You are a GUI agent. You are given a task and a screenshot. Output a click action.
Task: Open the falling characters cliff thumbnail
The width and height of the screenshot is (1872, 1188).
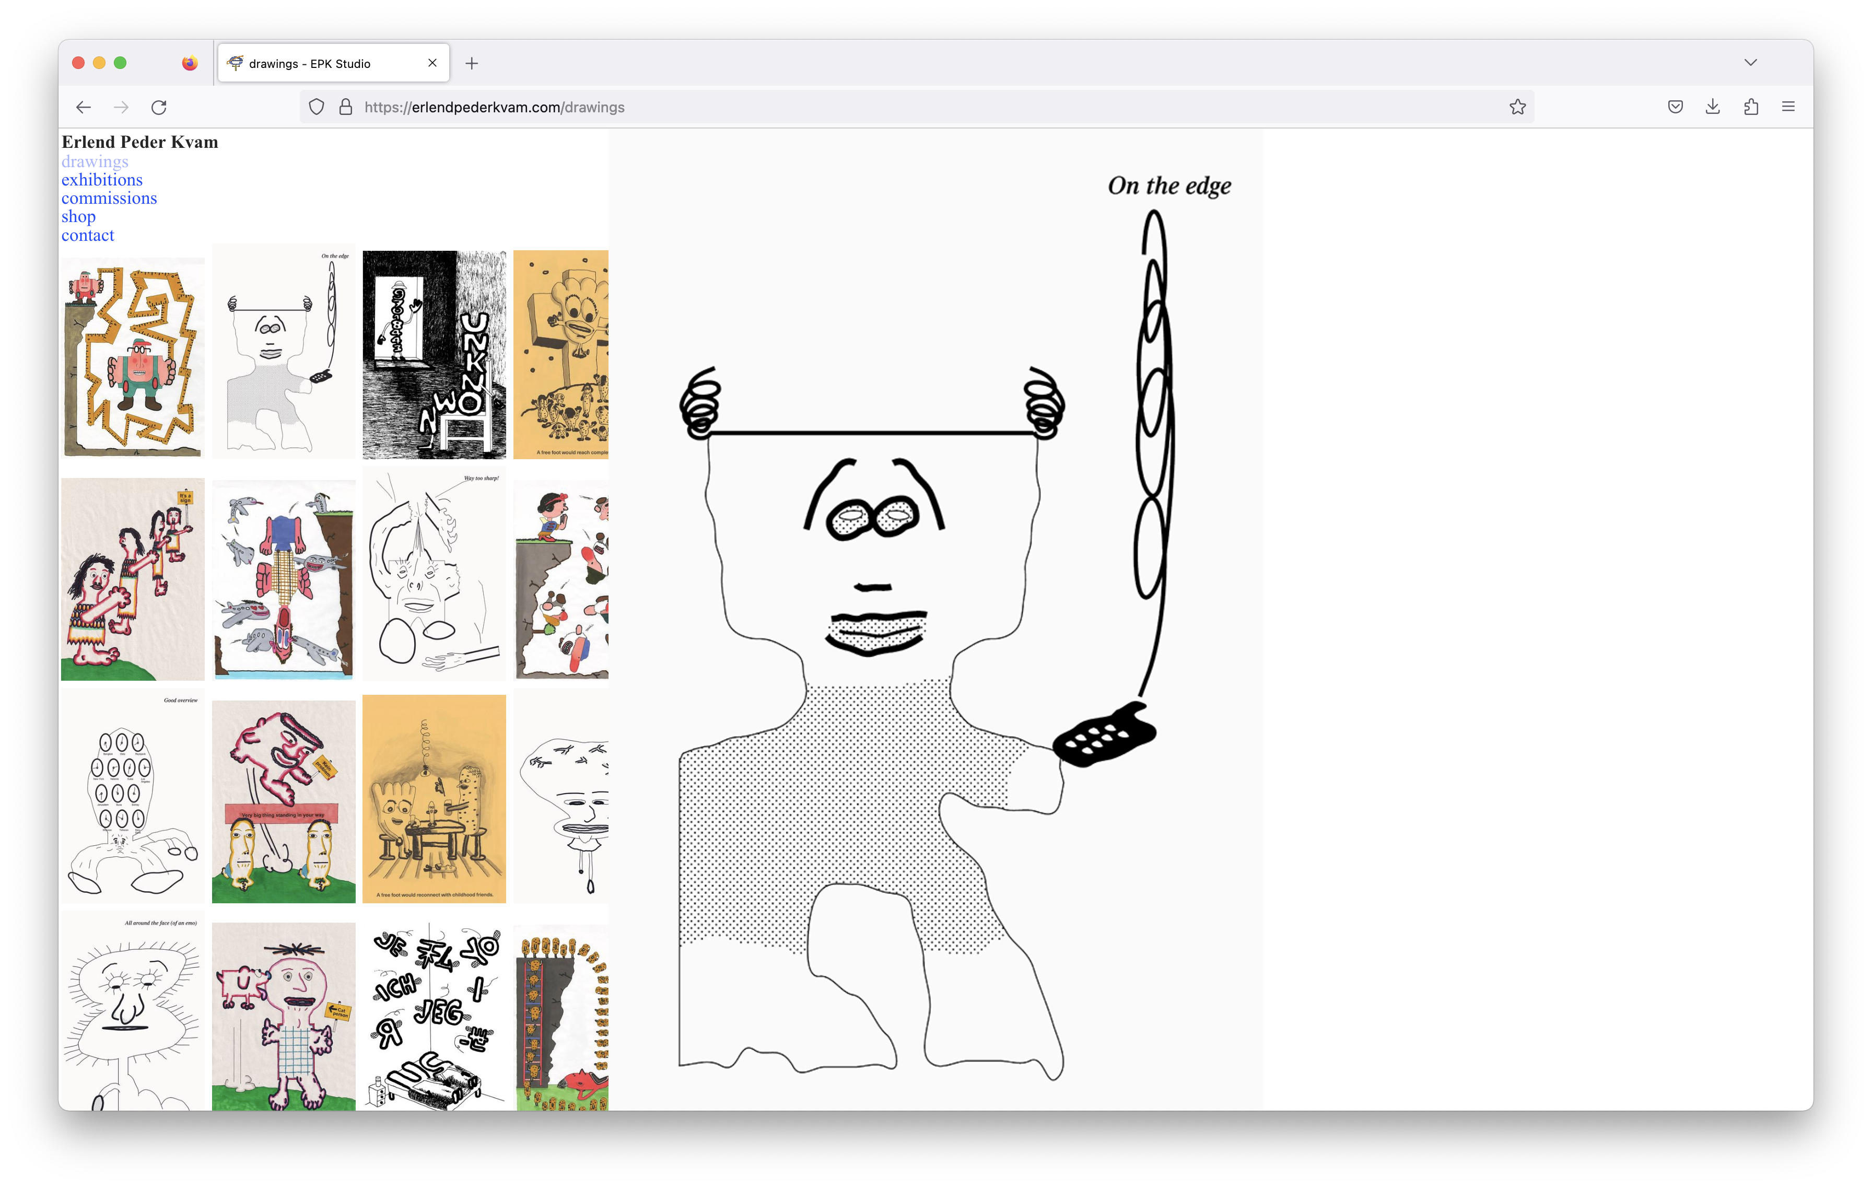pyautogui.click(x=561, y=580)
